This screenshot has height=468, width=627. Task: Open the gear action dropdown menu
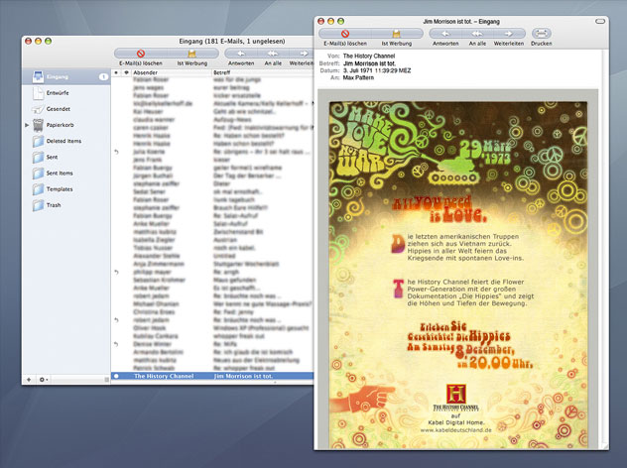[45, 380]
